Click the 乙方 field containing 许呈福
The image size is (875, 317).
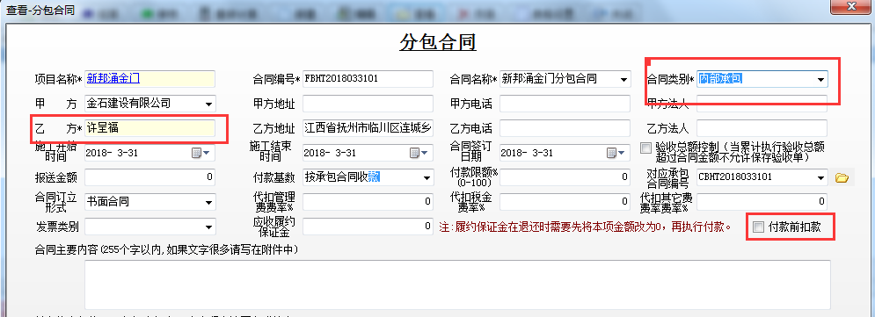(x=149, y=128)
